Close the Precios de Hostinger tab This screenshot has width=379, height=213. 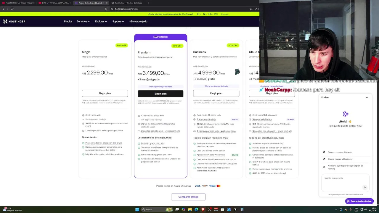coord(107,3)
